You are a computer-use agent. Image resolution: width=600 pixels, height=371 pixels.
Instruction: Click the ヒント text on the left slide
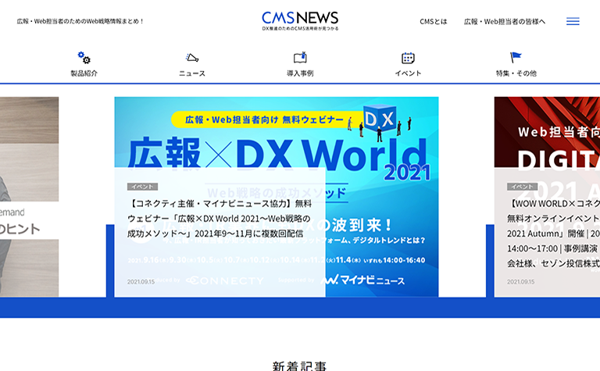point(22,229)
